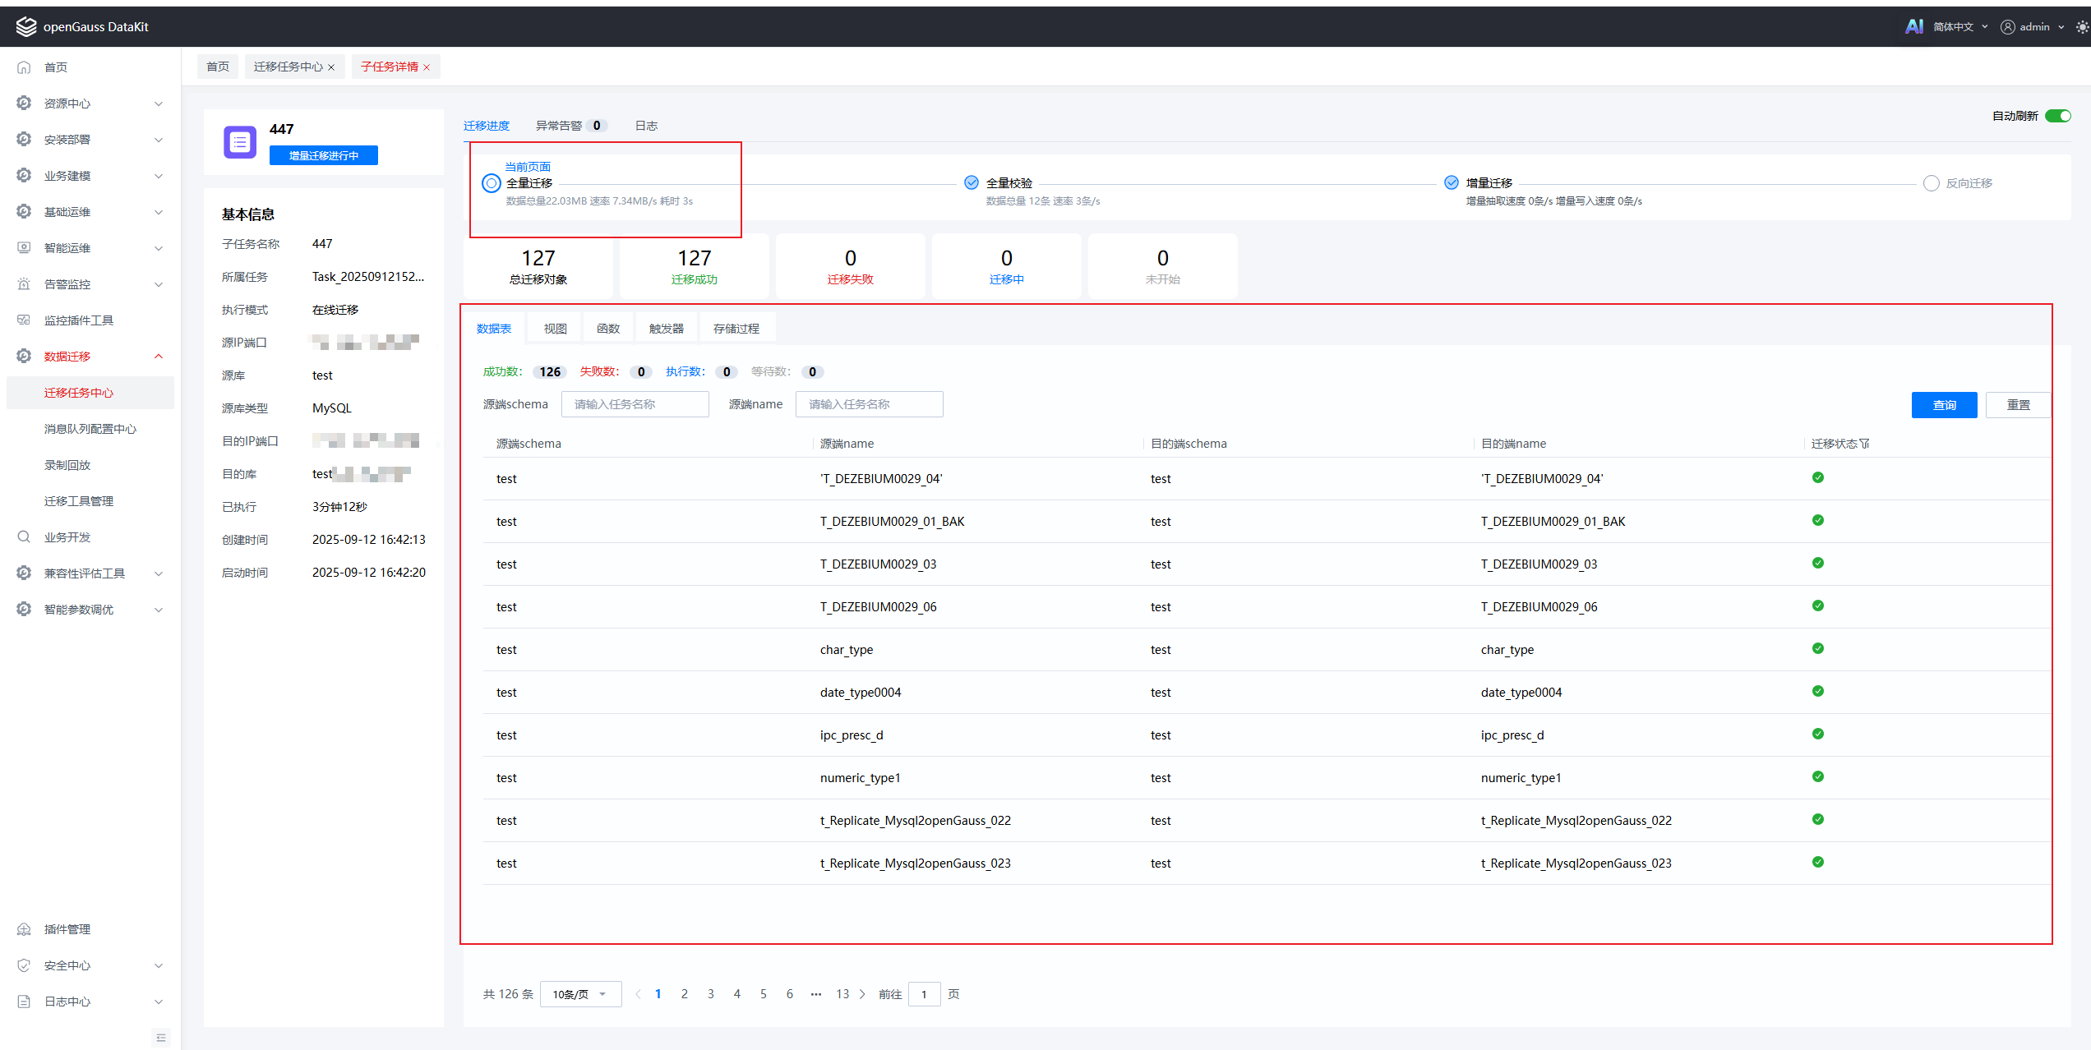Screen dimensions: 2091x1050
Task: Click the 插件管理 icon in sidebar
Action: click(x=24, y=929)
